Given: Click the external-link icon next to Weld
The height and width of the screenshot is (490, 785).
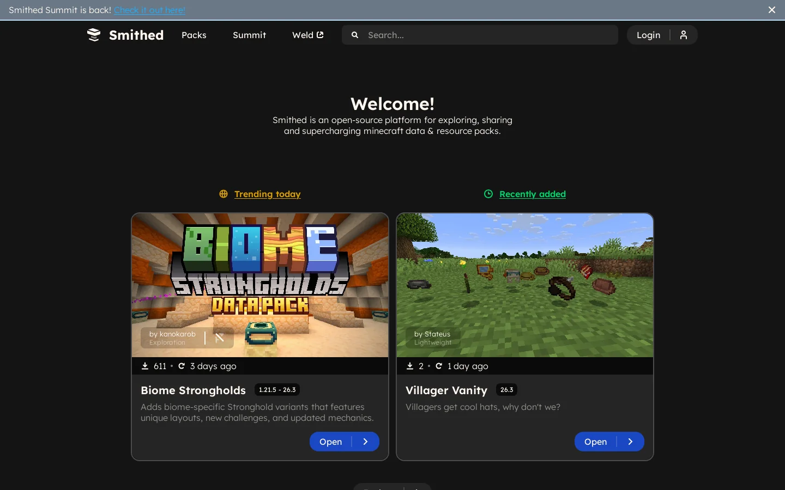Looking at the screenshot, I should click(320, 35).
